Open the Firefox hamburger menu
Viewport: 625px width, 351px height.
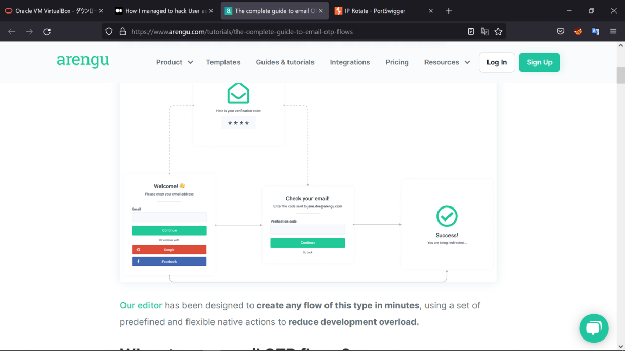click(x=614, y=32)
